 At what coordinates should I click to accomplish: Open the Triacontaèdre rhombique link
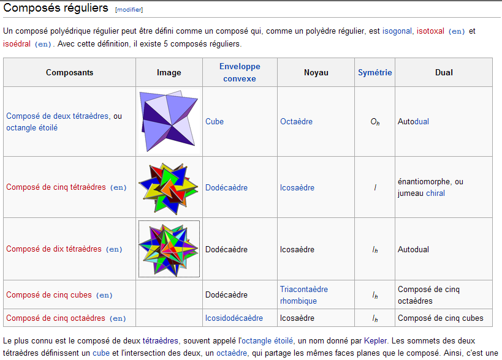(x=304, y=295)
